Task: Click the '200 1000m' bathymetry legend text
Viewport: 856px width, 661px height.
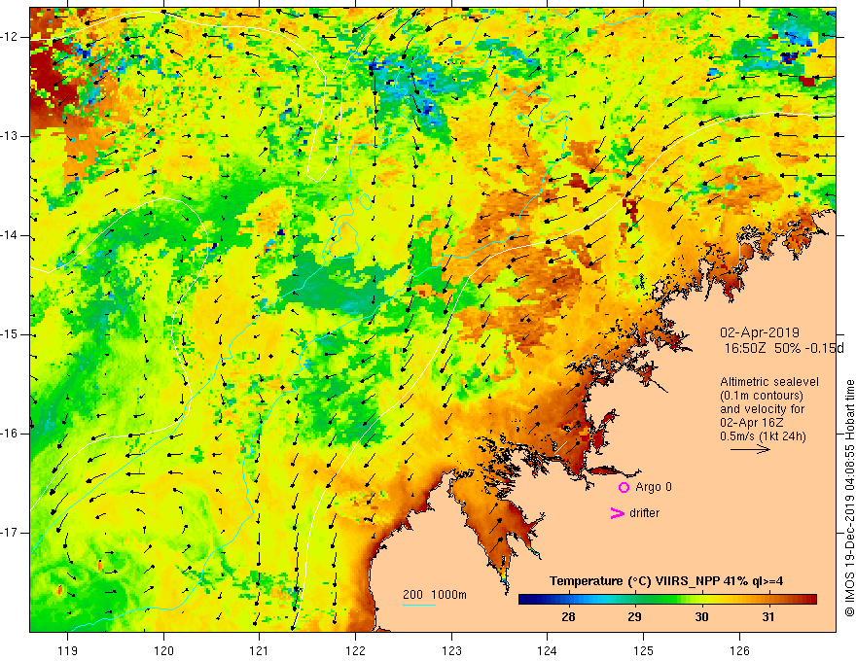Action: (x=435, y=595)
